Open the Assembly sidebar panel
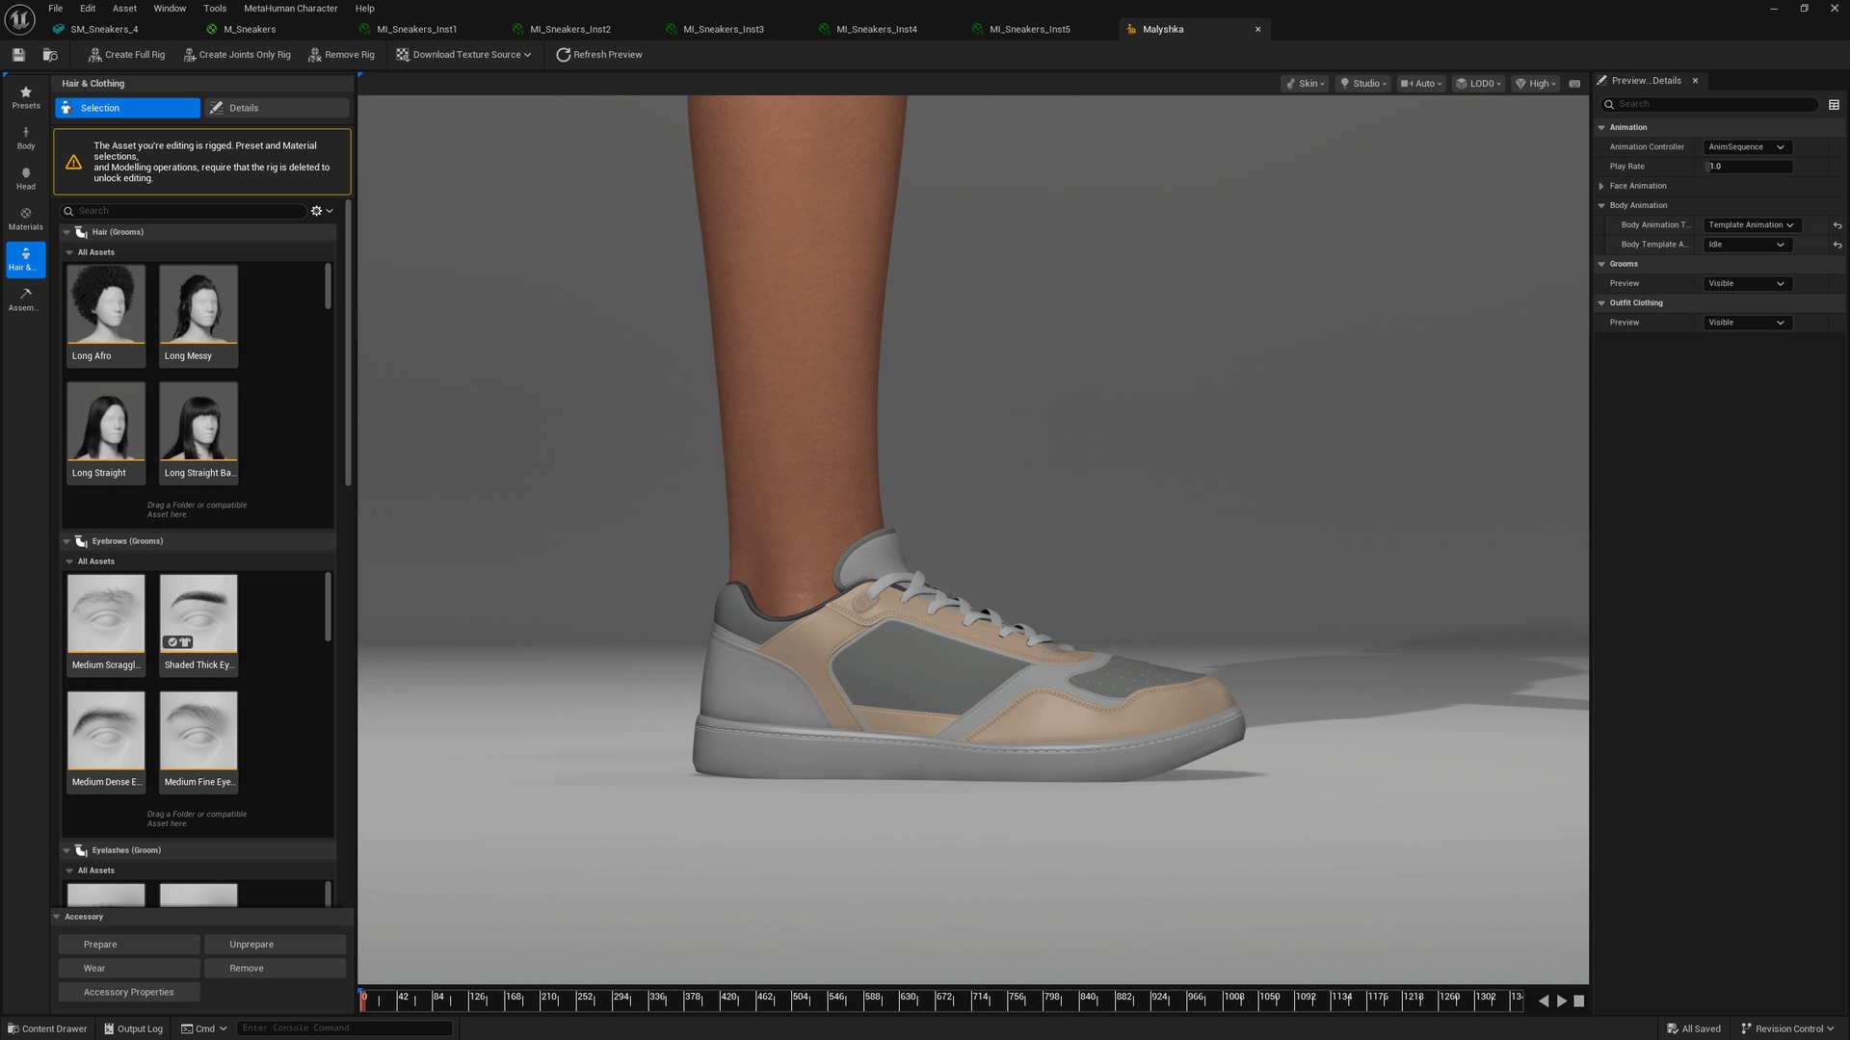 26,299
